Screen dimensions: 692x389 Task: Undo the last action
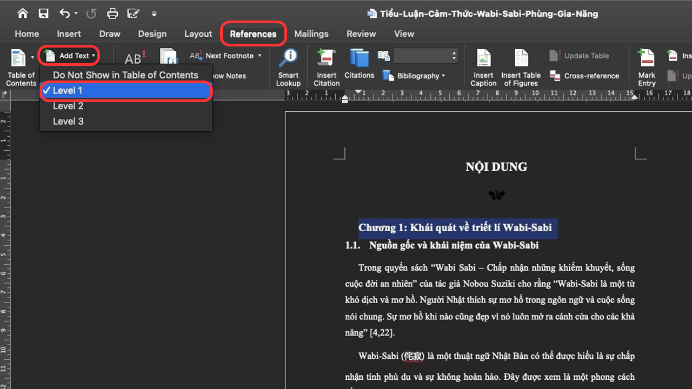pos(64,14)
